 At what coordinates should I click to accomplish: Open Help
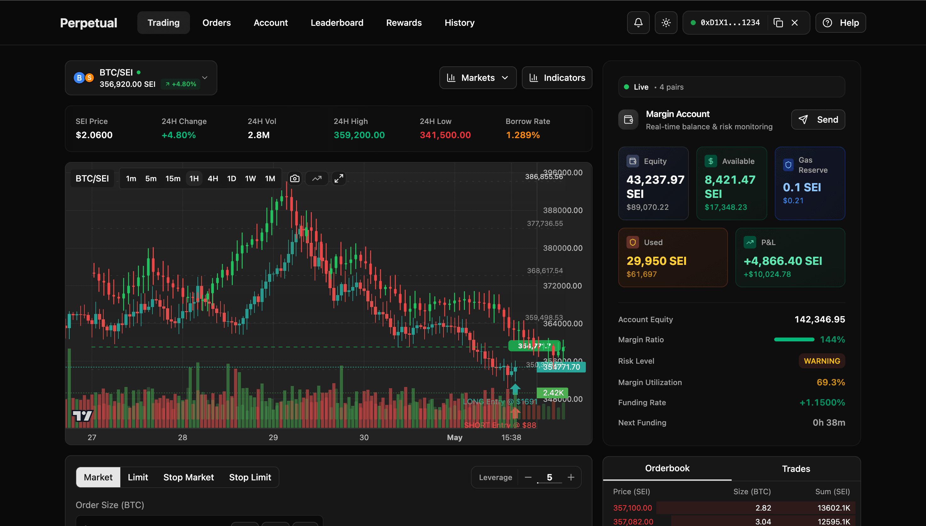[841, 23]
